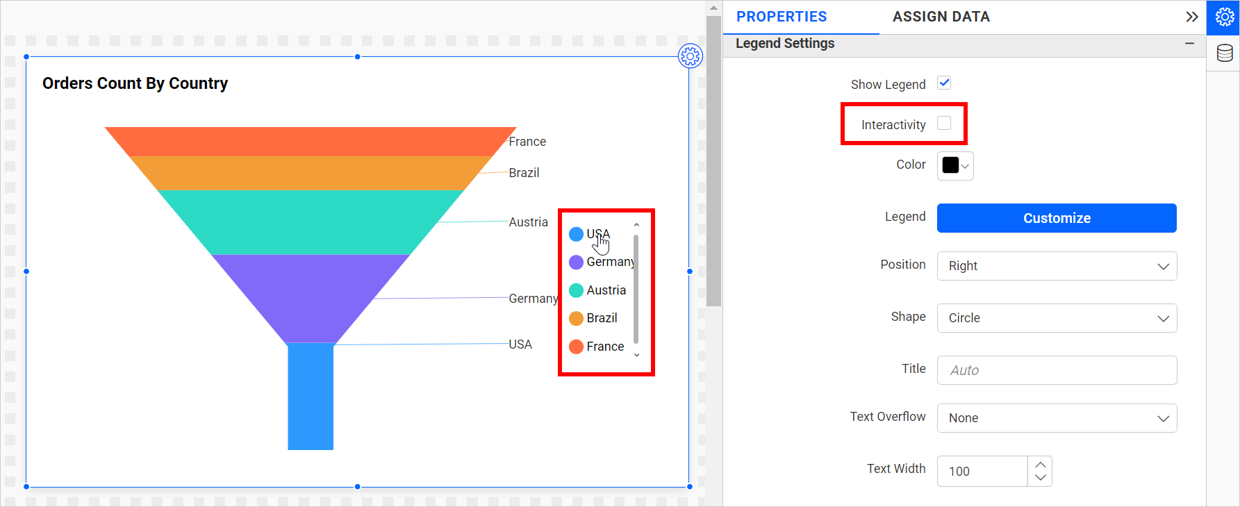The width and height of the screenshot is (1240, 507).
Task: Open the data source database icon
Action: pyautogui.click(x=1224, y=53)
